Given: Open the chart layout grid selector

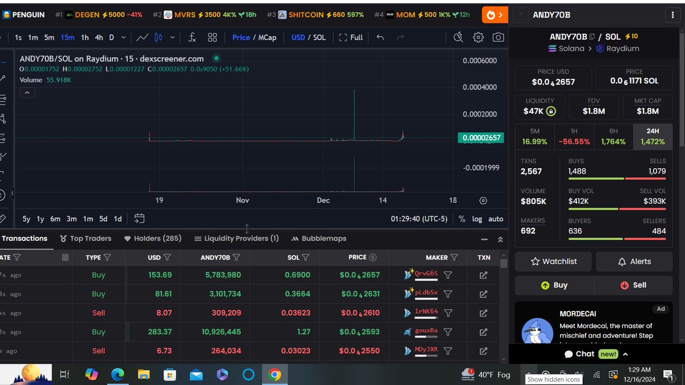Looking at the screenshot, I should [x=212, y=38].
